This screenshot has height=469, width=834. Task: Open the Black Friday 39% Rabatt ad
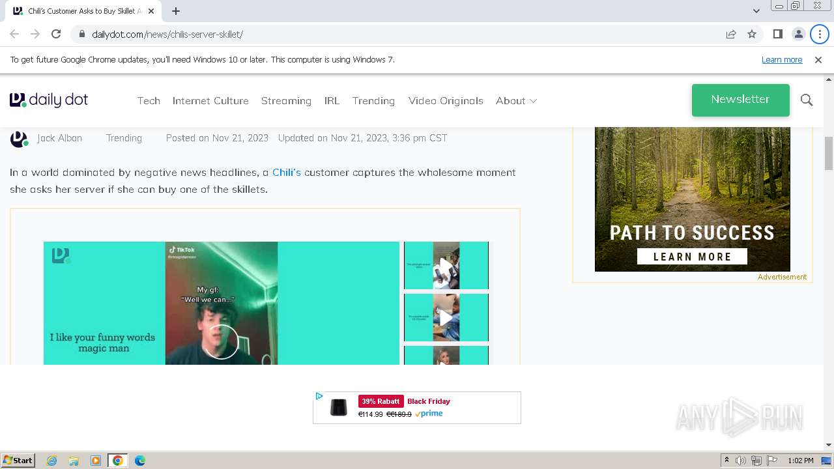417,408
